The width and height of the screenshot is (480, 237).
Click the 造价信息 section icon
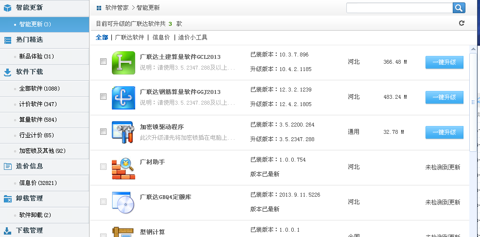(x=7, y=166)
